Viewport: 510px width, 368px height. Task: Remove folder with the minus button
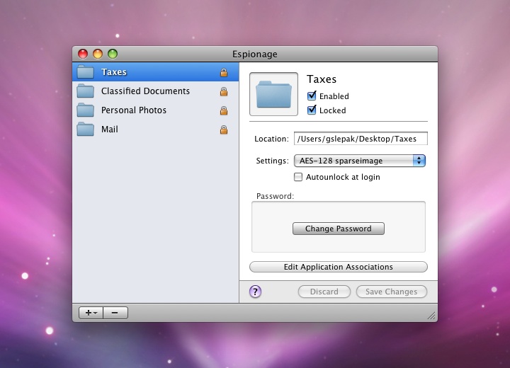(115, 313)
